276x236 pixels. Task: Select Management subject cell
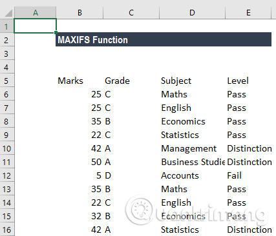192,148
